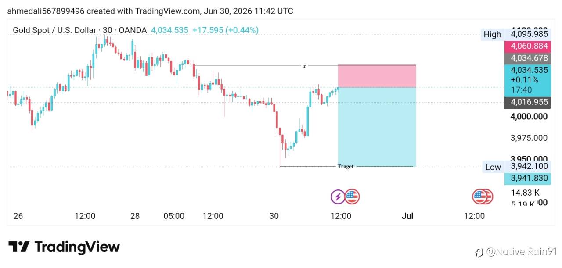Screen dimensions: 562x268
Task: Click the 'Jul' date on time axis
Action: tap(407, 216)
